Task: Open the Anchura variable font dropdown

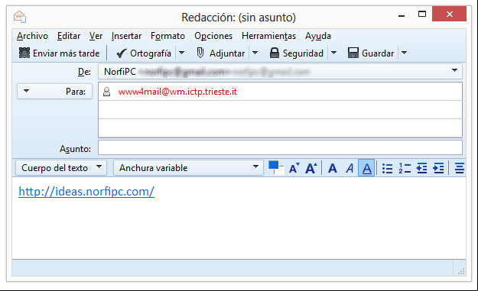Action: click(188, 168)
